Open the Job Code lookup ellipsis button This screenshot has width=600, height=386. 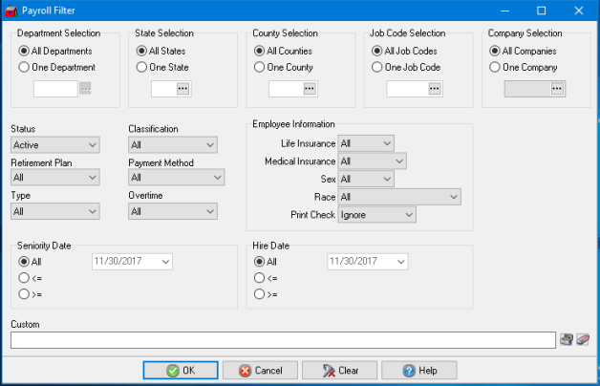pos(435,89)
